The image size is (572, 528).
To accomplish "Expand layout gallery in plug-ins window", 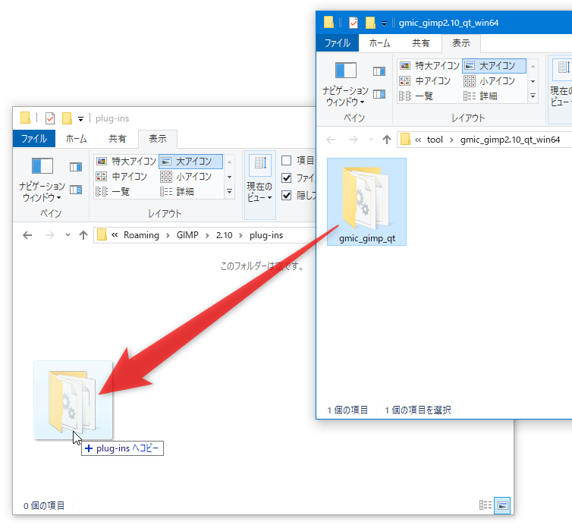I will coord(229,191).
